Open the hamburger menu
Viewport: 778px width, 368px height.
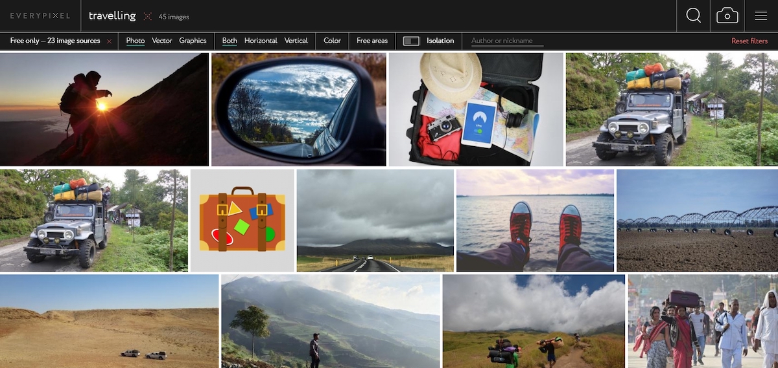point(761,16)
